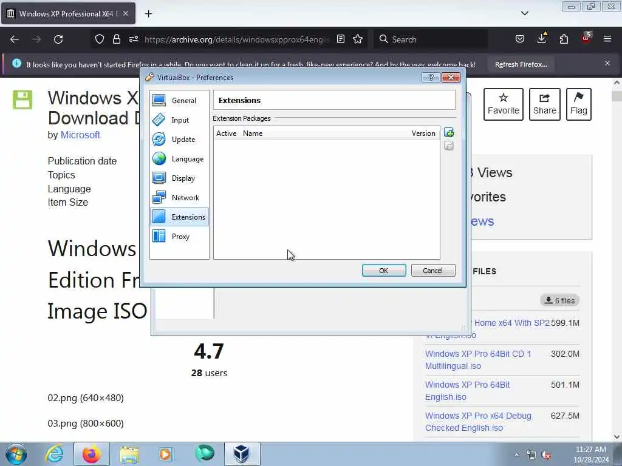Favorite this archive.org item
622x466 pixels.
(504, 104)
